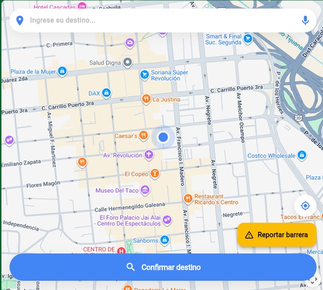Click the highway 2D shield badge
This screenshot has width=323, height=290.
(298, 118)
